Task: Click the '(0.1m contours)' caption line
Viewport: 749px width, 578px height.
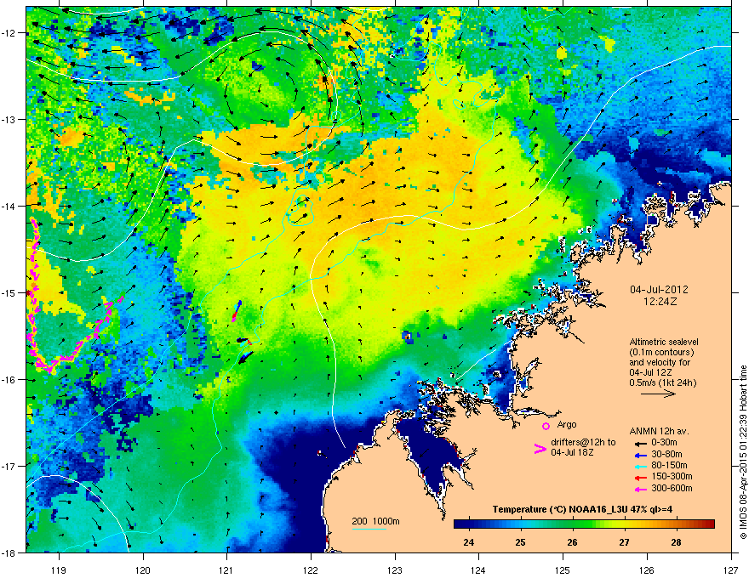Action: coord(661,353)
